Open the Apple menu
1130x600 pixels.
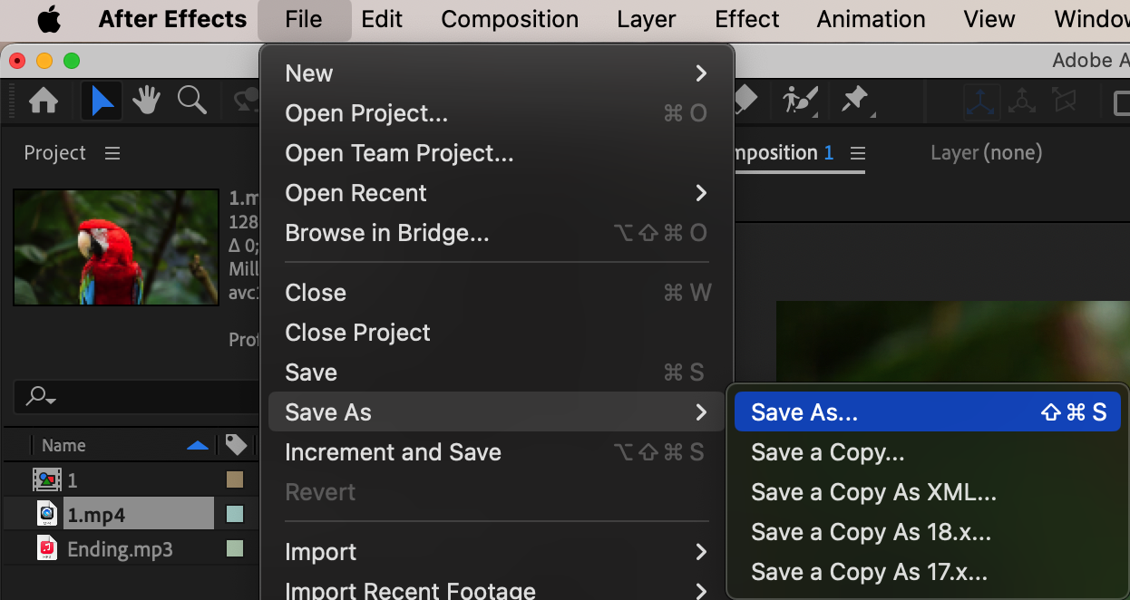point(49,19)
